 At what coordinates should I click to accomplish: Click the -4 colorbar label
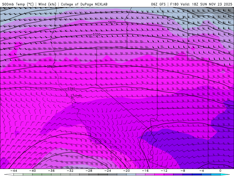click(202, 171)
